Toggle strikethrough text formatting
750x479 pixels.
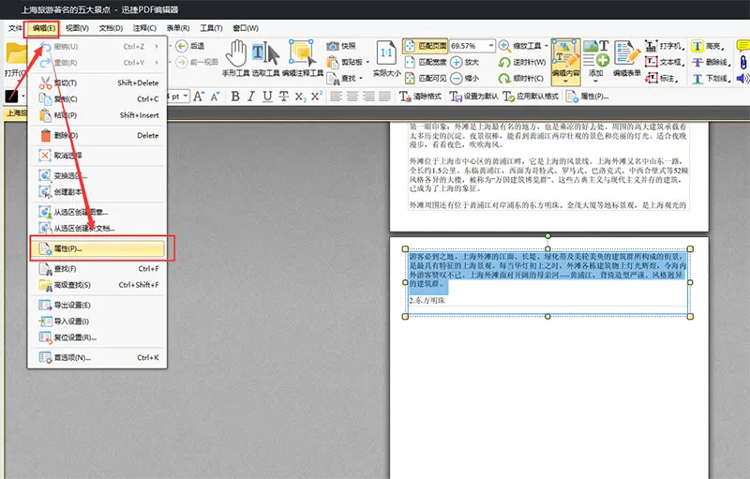click(x=284, y=97)
